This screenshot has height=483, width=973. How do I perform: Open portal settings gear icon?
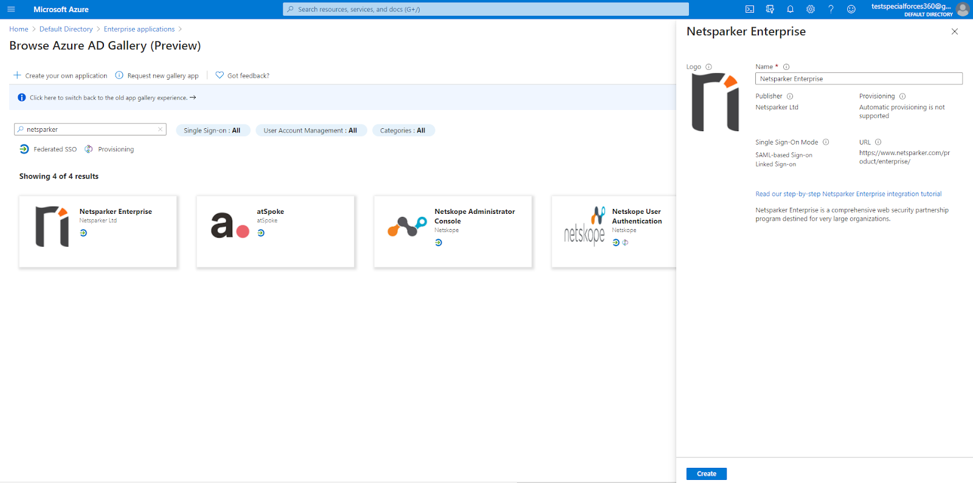click(811, 9)
